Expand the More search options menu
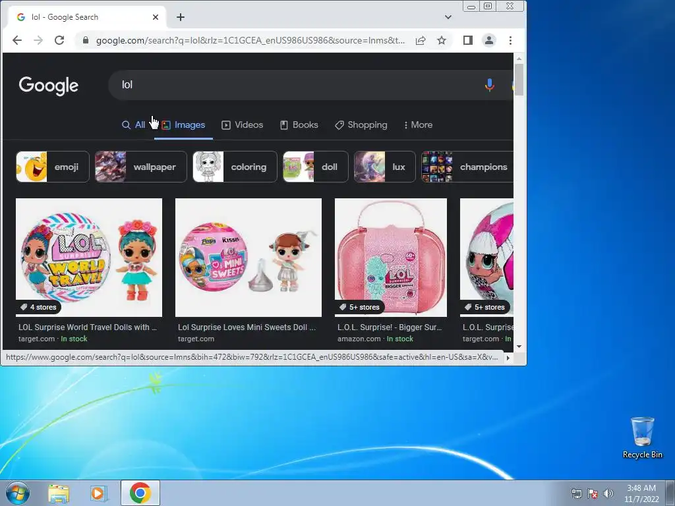 [x=418, y=125]
